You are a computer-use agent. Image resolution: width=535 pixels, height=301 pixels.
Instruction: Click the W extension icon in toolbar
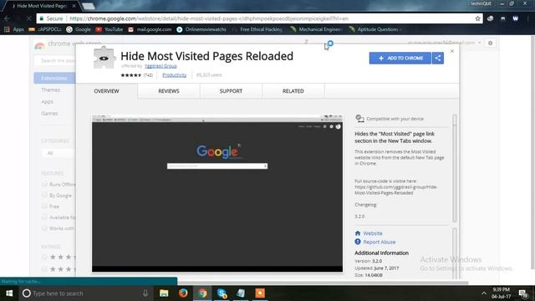coord(515,18)
